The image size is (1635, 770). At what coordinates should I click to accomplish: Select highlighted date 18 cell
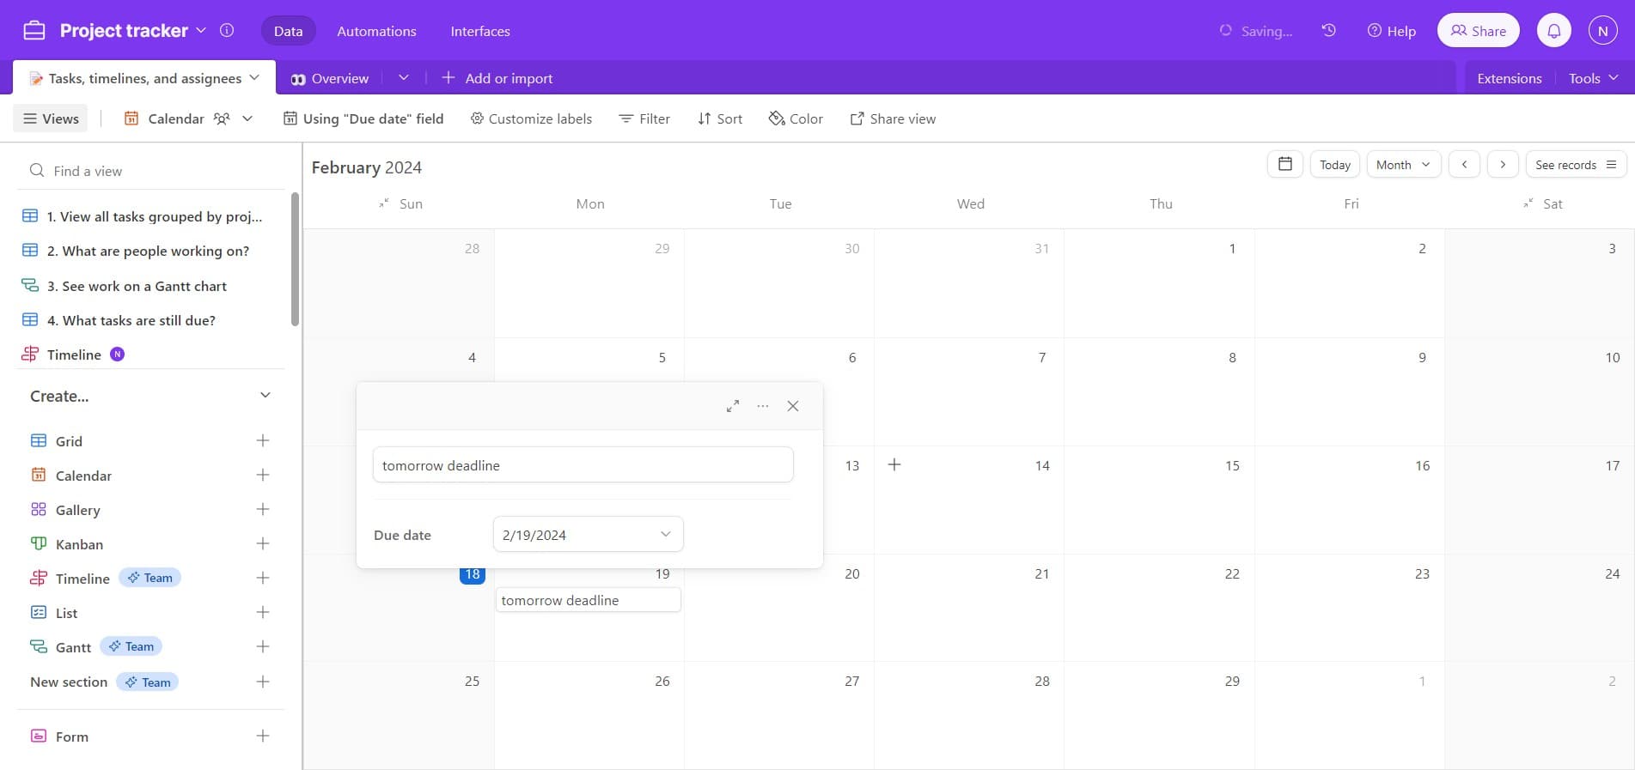472,574
